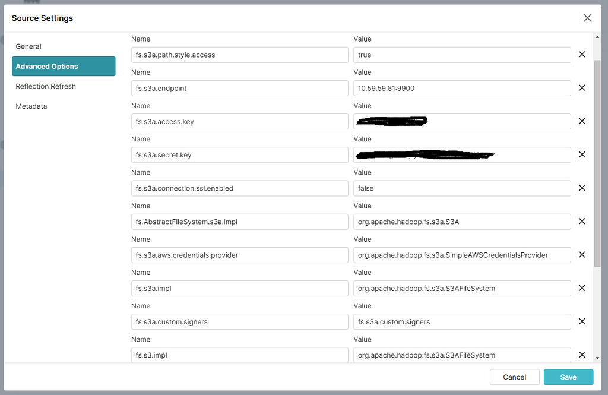Remove the fs.s3a.access.key property row
608x395 pixels.
tap(582, 121)
